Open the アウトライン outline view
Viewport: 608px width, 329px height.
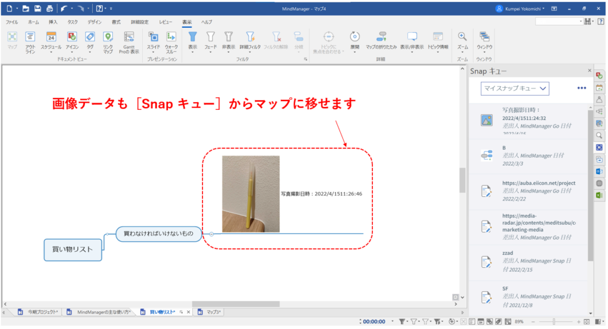(30, 42)
